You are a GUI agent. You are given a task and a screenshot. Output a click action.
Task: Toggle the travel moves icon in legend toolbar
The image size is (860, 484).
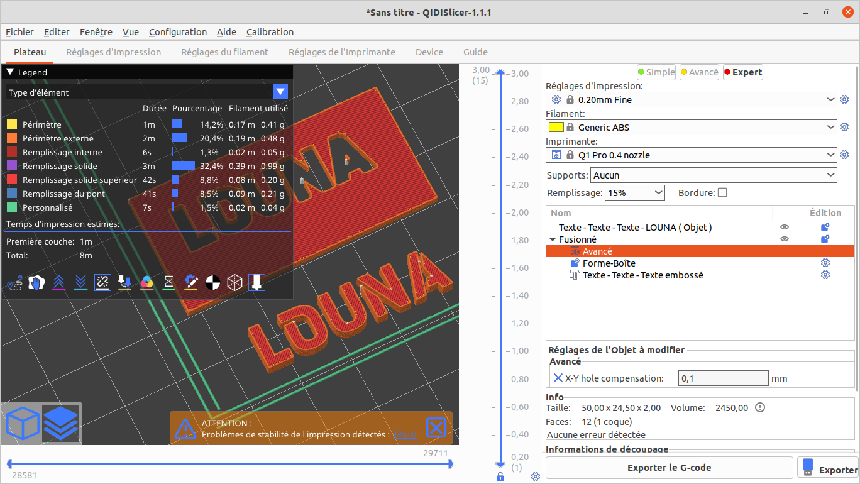[14, 283]
